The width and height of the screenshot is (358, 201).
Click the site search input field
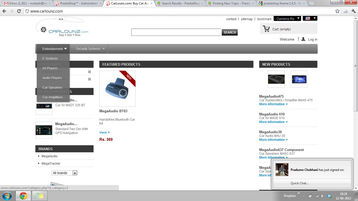click(176, 32)
